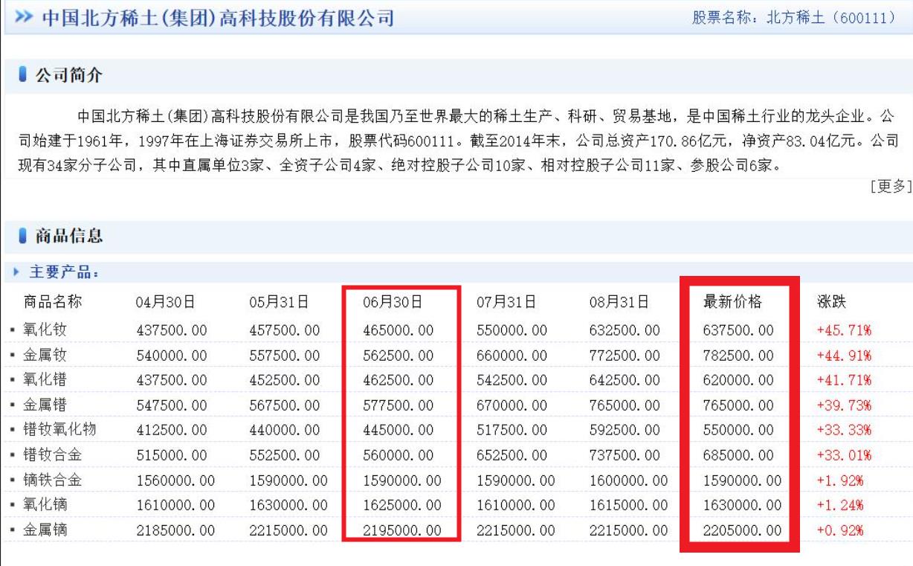Click 670000.00 in the 07月31日 column

pos(512,405)
